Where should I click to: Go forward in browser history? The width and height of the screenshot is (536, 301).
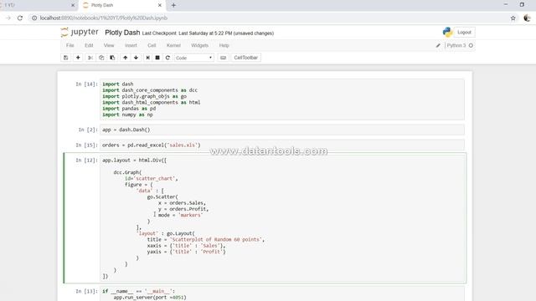8,18
